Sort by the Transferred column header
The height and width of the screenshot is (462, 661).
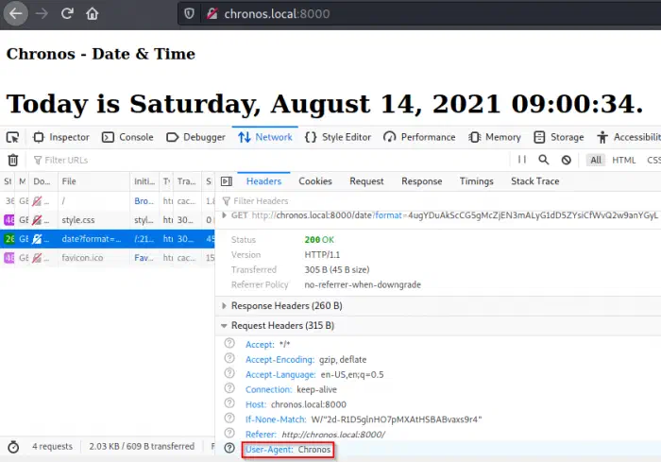187,181
